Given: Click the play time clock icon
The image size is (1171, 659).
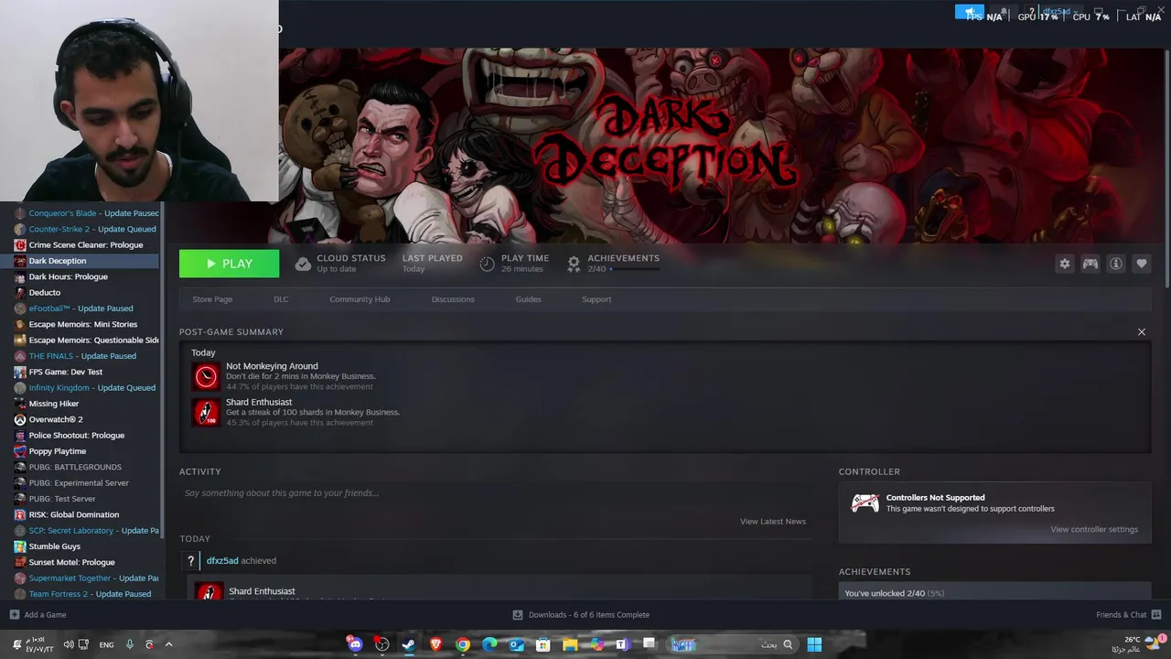Looking at the screenshot, I should pos(488,264).
